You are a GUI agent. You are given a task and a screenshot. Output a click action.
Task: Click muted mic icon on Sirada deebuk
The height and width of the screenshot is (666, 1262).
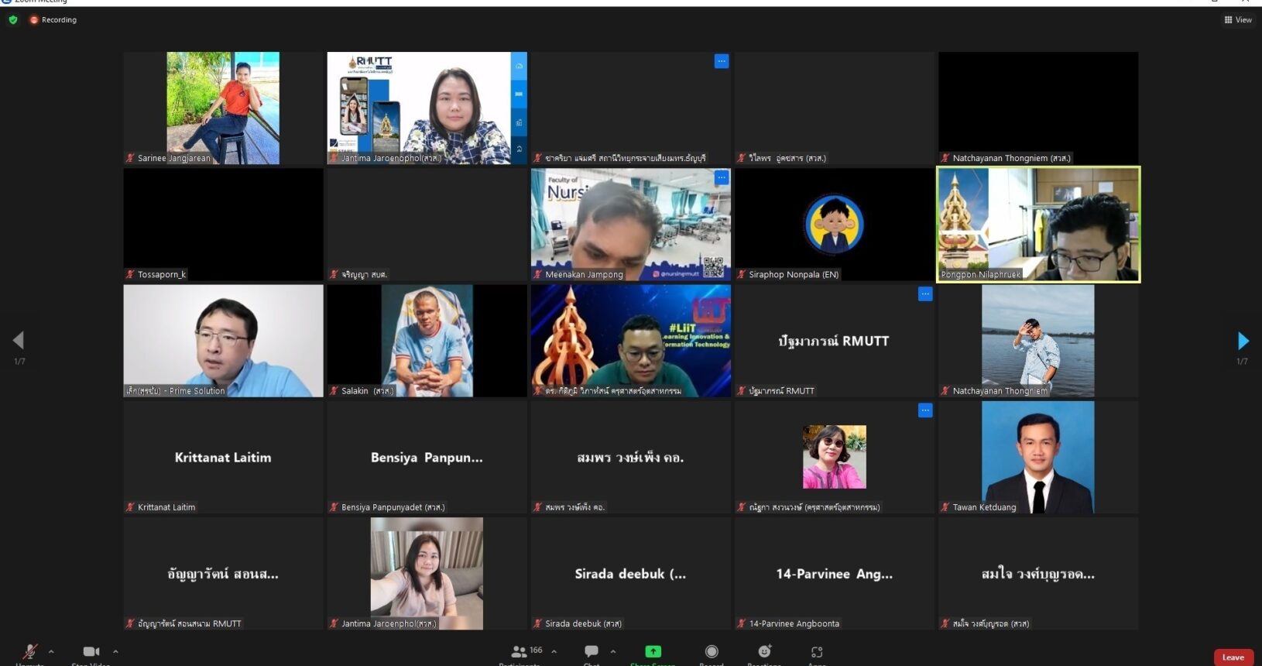(537, 623)
